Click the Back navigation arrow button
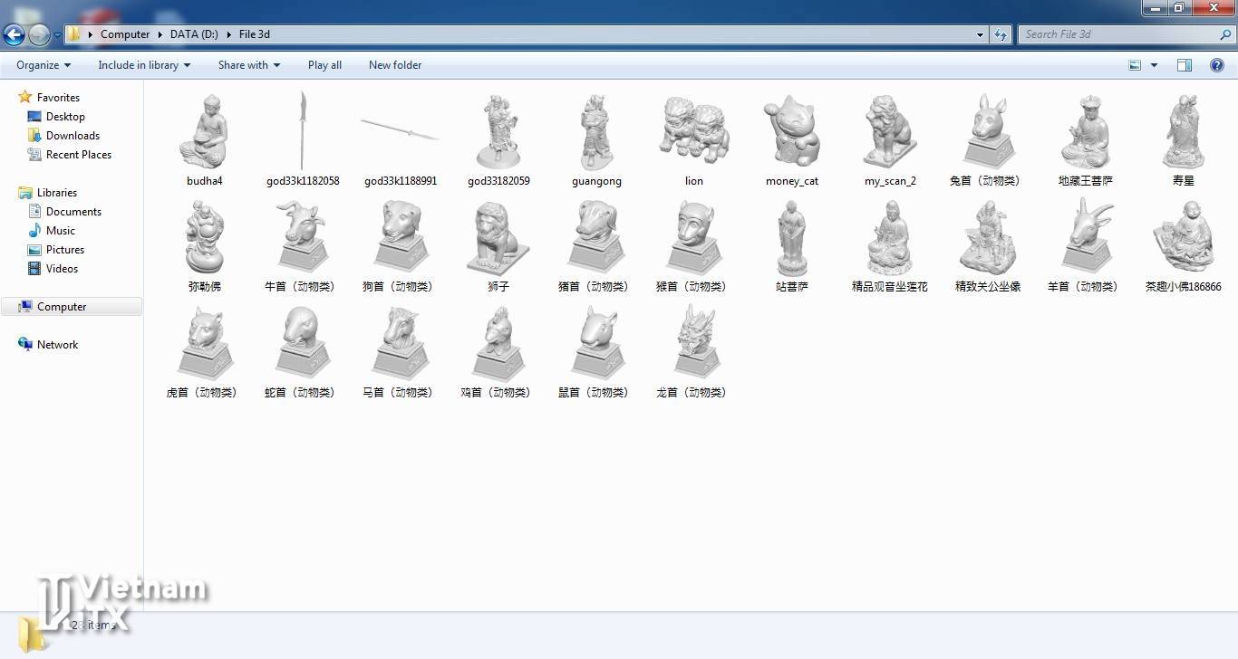 point(14,35)
